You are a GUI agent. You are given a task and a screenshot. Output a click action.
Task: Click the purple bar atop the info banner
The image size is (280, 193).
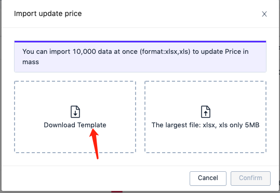(x=140, y=41)
